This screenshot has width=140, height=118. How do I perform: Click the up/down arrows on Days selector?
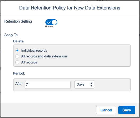tap(91, 85)
